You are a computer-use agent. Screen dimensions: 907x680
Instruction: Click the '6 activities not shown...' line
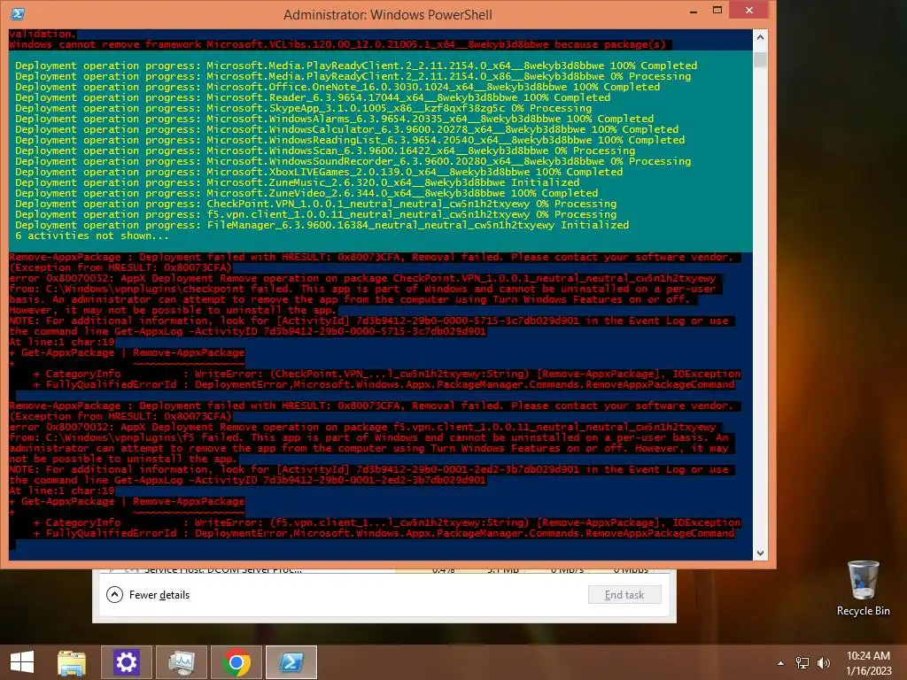92,236
